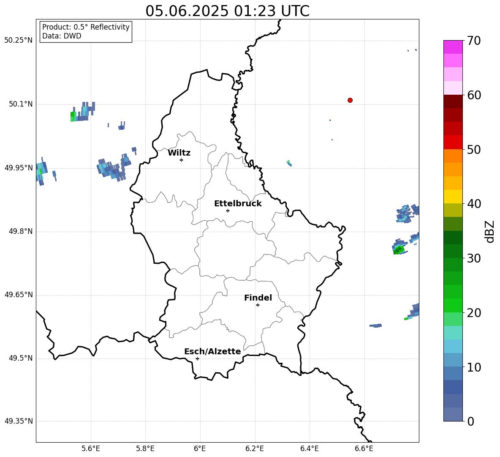Click the 5.6°E longitude label
Screen dimensions: 500x457
91,449
